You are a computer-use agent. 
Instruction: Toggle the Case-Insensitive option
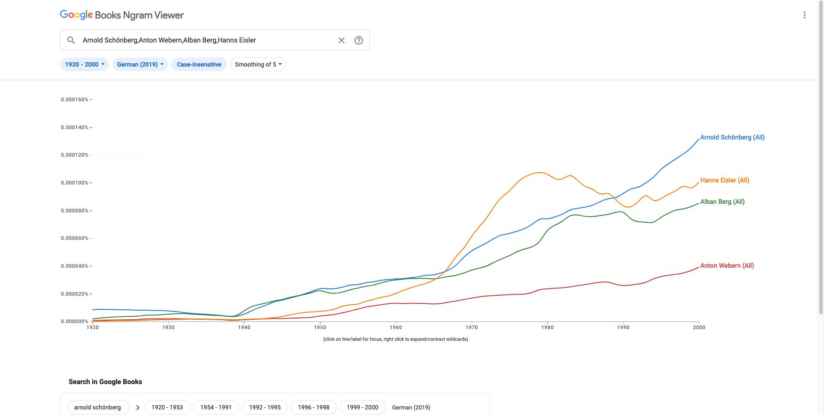pyautogui.click(x=199, y=64)
